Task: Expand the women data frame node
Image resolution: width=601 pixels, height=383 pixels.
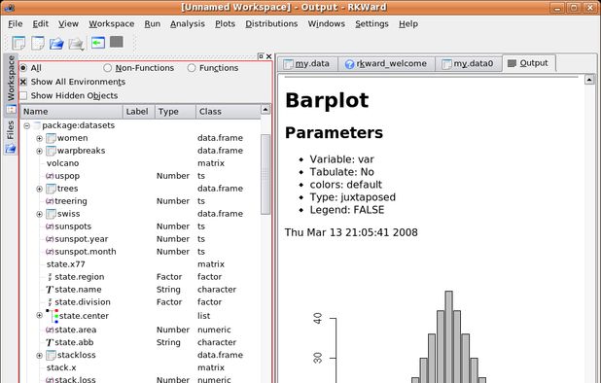Action: coord(39,138)
